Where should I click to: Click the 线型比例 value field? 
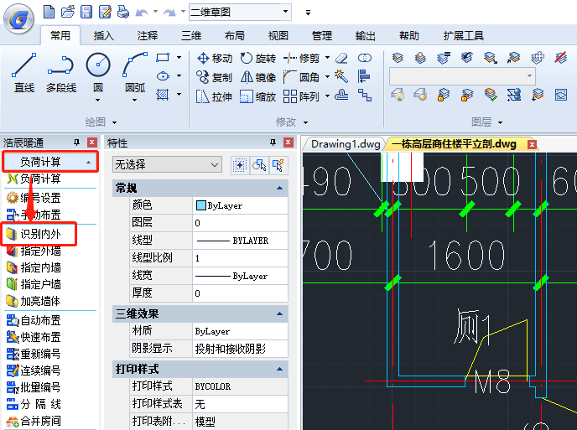(x=239, y=258)
